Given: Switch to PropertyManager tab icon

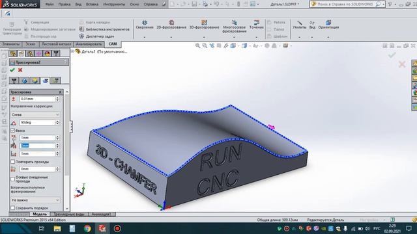Looking at the screenshot, I should pos(22,53).
